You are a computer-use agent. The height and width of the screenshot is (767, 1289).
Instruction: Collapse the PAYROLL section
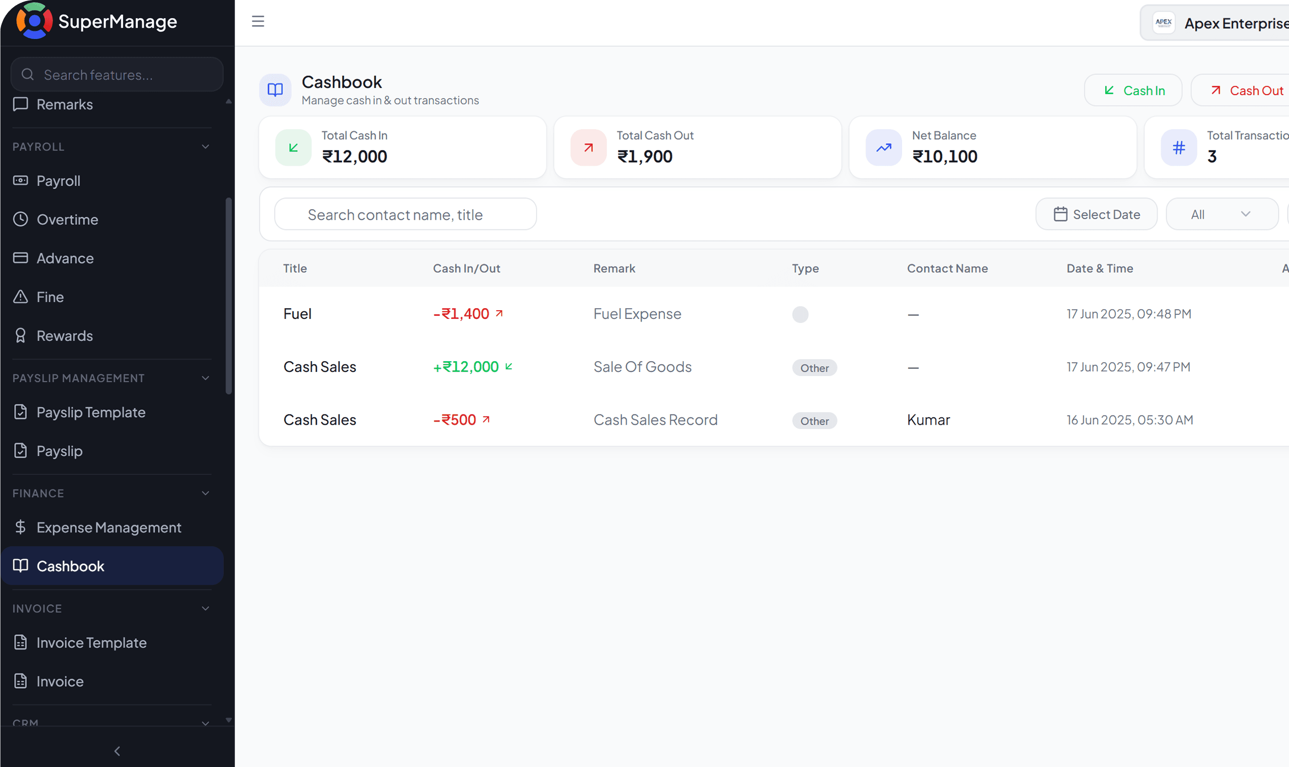click(x=205, y=147)
